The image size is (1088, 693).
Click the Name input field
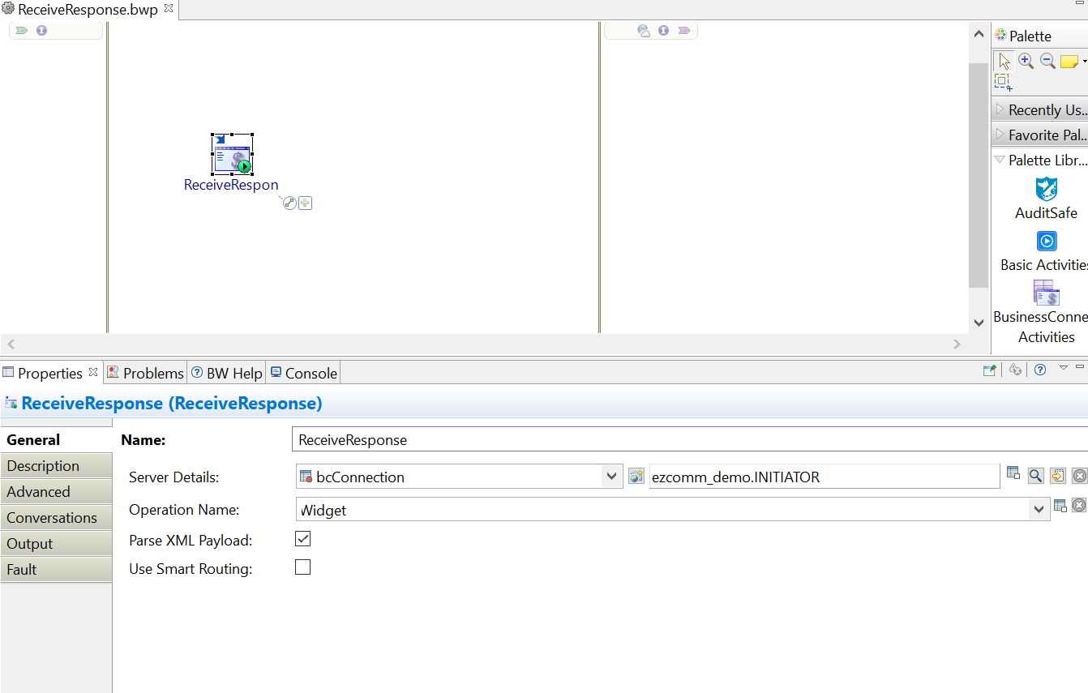click(689, 439)
